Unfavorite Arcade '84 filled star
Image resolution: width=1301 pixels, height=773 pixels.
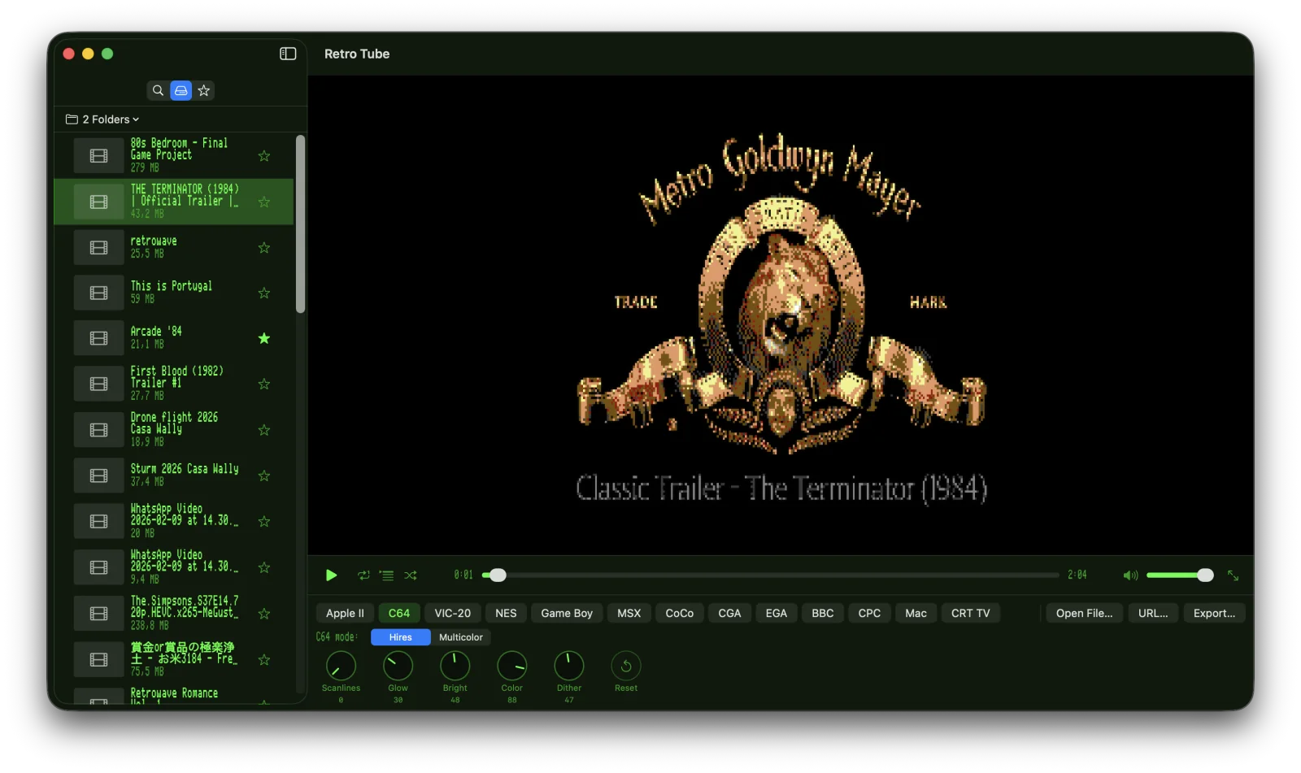point(264,338)
